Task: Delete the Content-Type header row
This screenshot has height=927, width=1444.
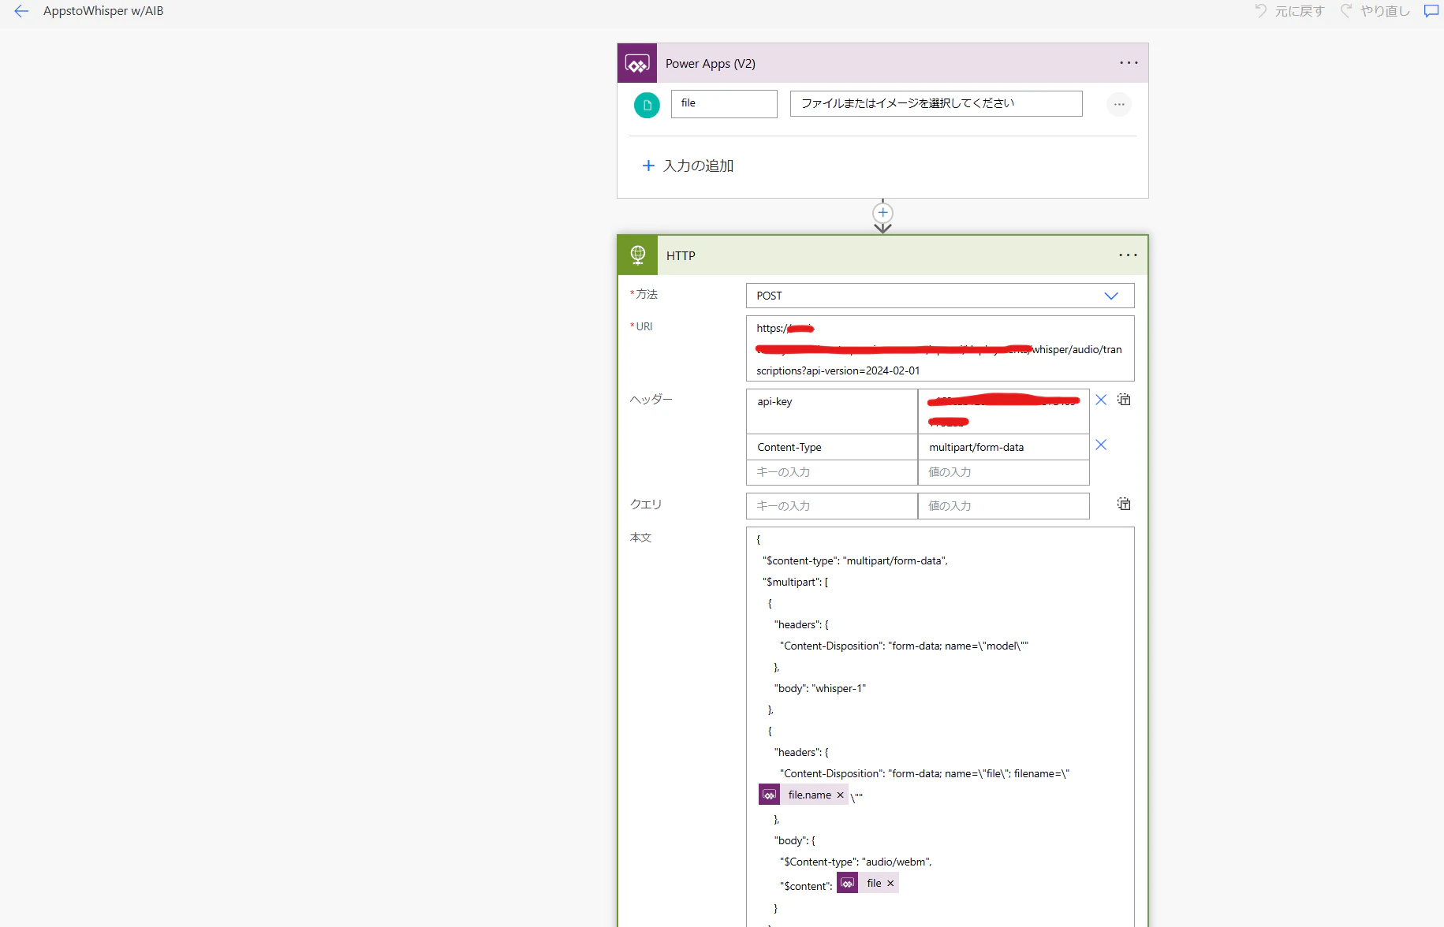Action: tap(1101, 445)
